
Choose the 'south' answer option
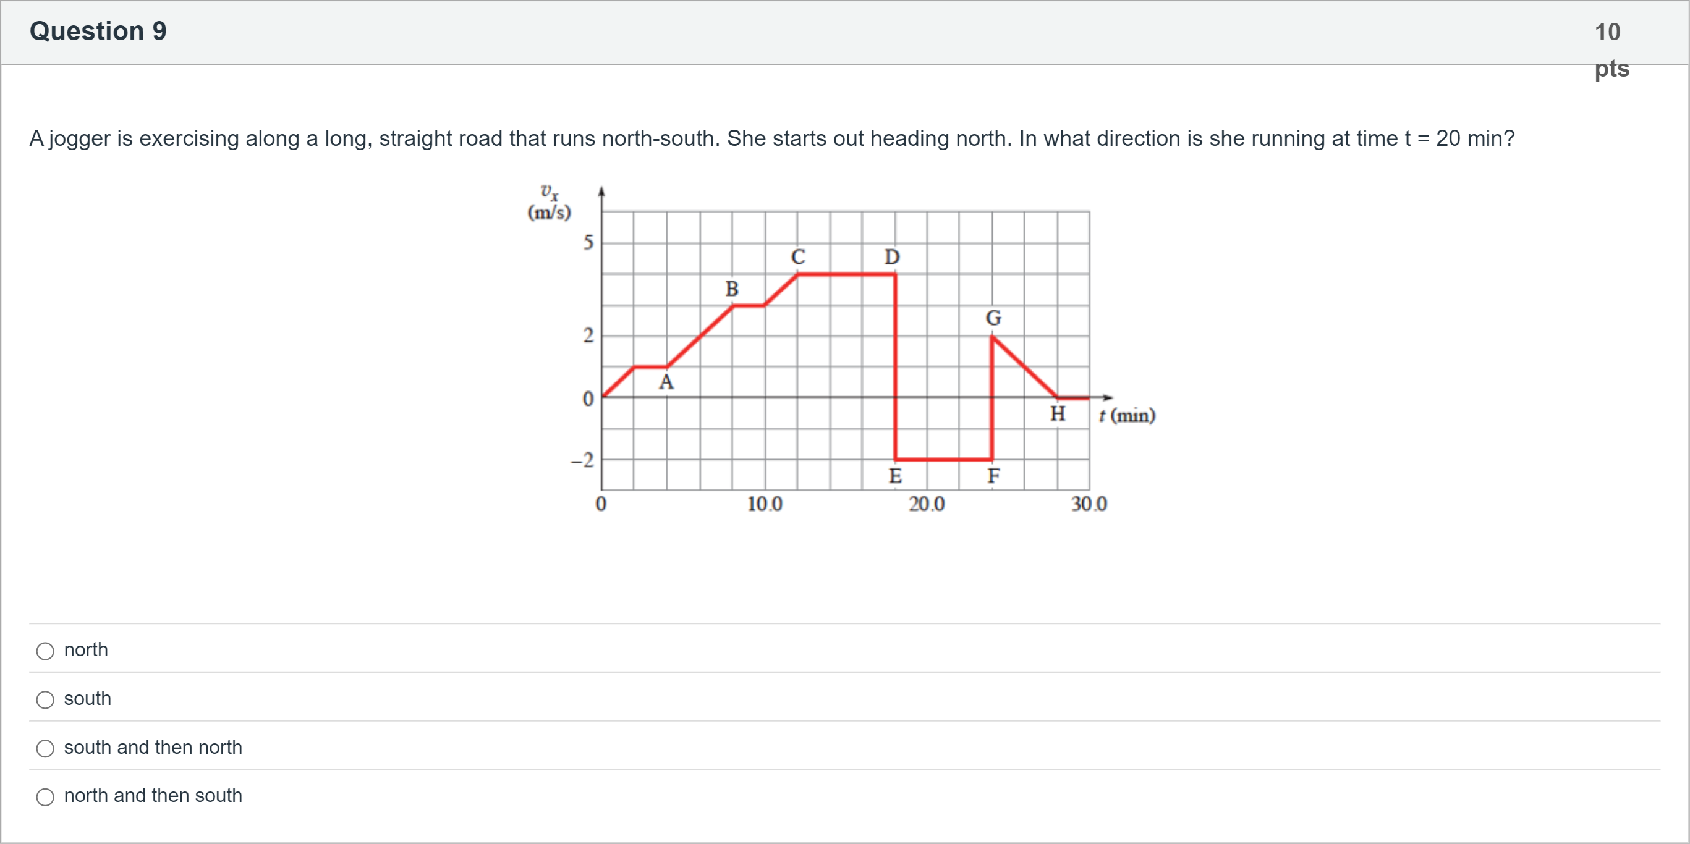(x=45, y=699)
